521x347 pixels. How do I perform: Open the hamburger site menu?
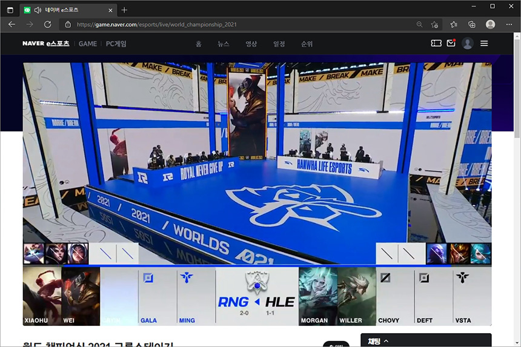(x=484, y=44)
